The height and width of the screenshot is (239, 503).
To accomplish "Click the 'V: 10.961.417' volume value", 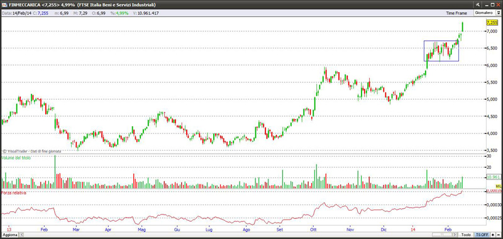I will pyautogui.click(x=146, y=13).
